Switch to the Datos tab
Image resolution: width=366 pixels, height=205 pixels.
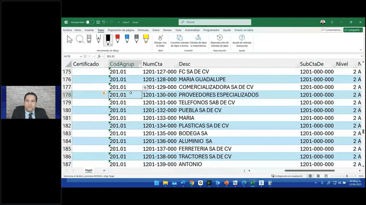156,30
